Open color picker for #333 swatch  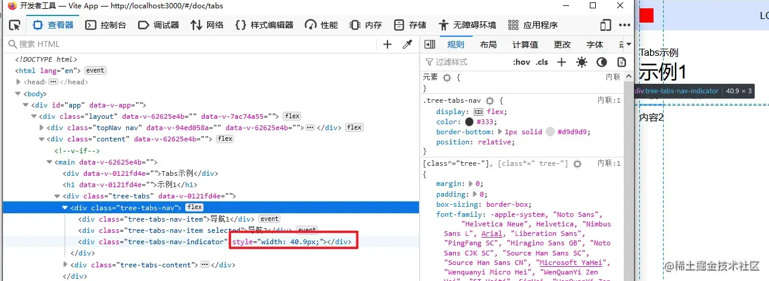(x=470, y=122)
